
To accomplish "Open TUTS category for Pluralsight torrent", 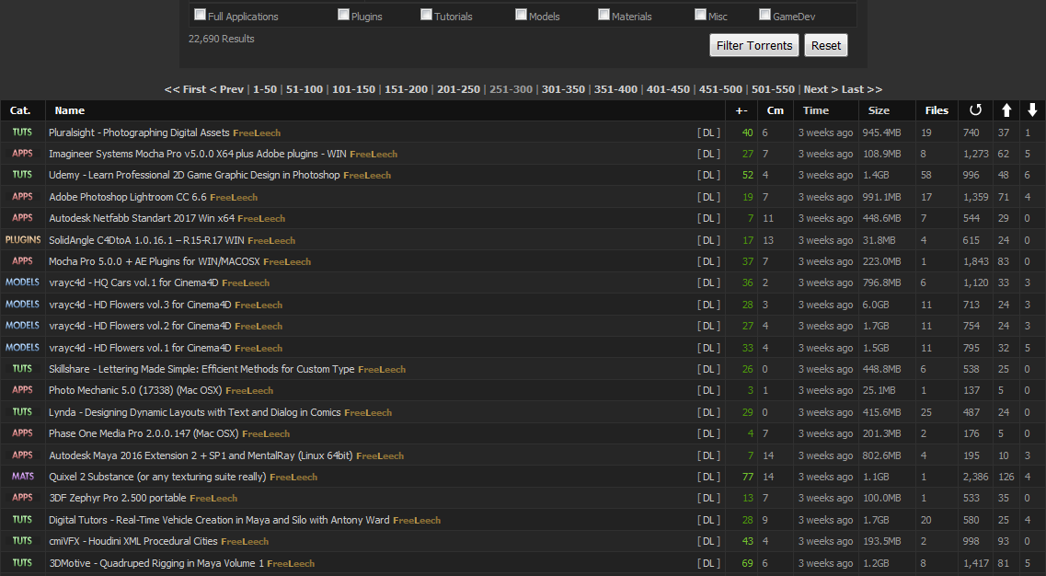I will click(x=22, y=132).
